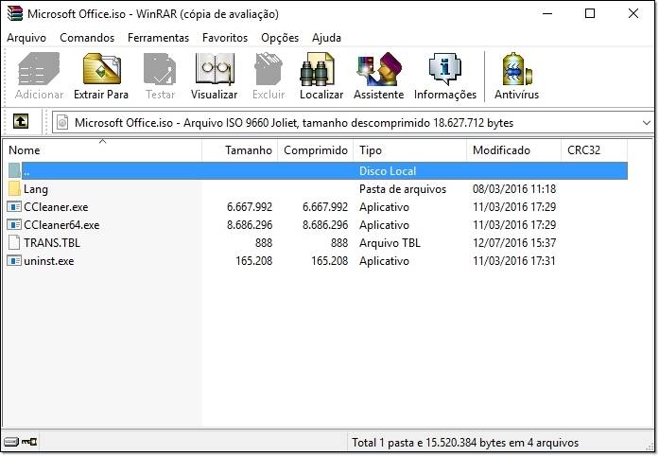This screenshot has width=659, height=456.
Task: Sort by Comprimido column header
Action: click(316, 150)
